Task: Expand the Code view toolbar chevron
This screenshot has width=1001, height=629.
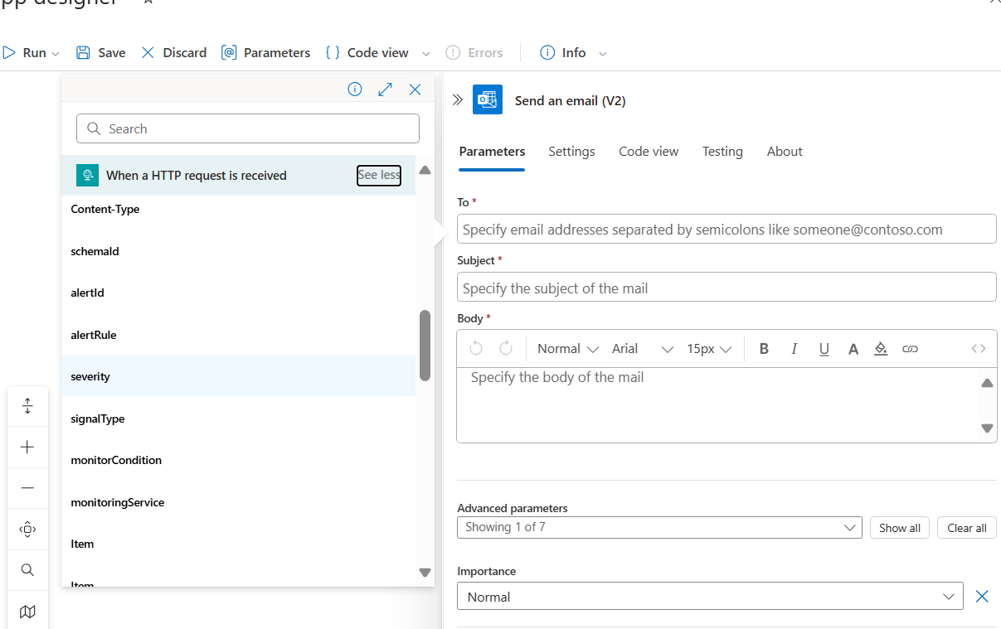Action: [426, 53]
